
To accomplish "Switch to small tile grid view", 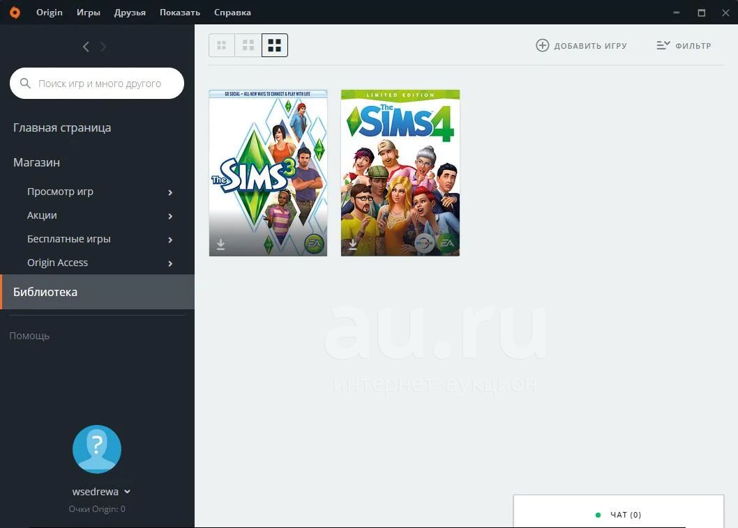I will (x=222, y=45).
